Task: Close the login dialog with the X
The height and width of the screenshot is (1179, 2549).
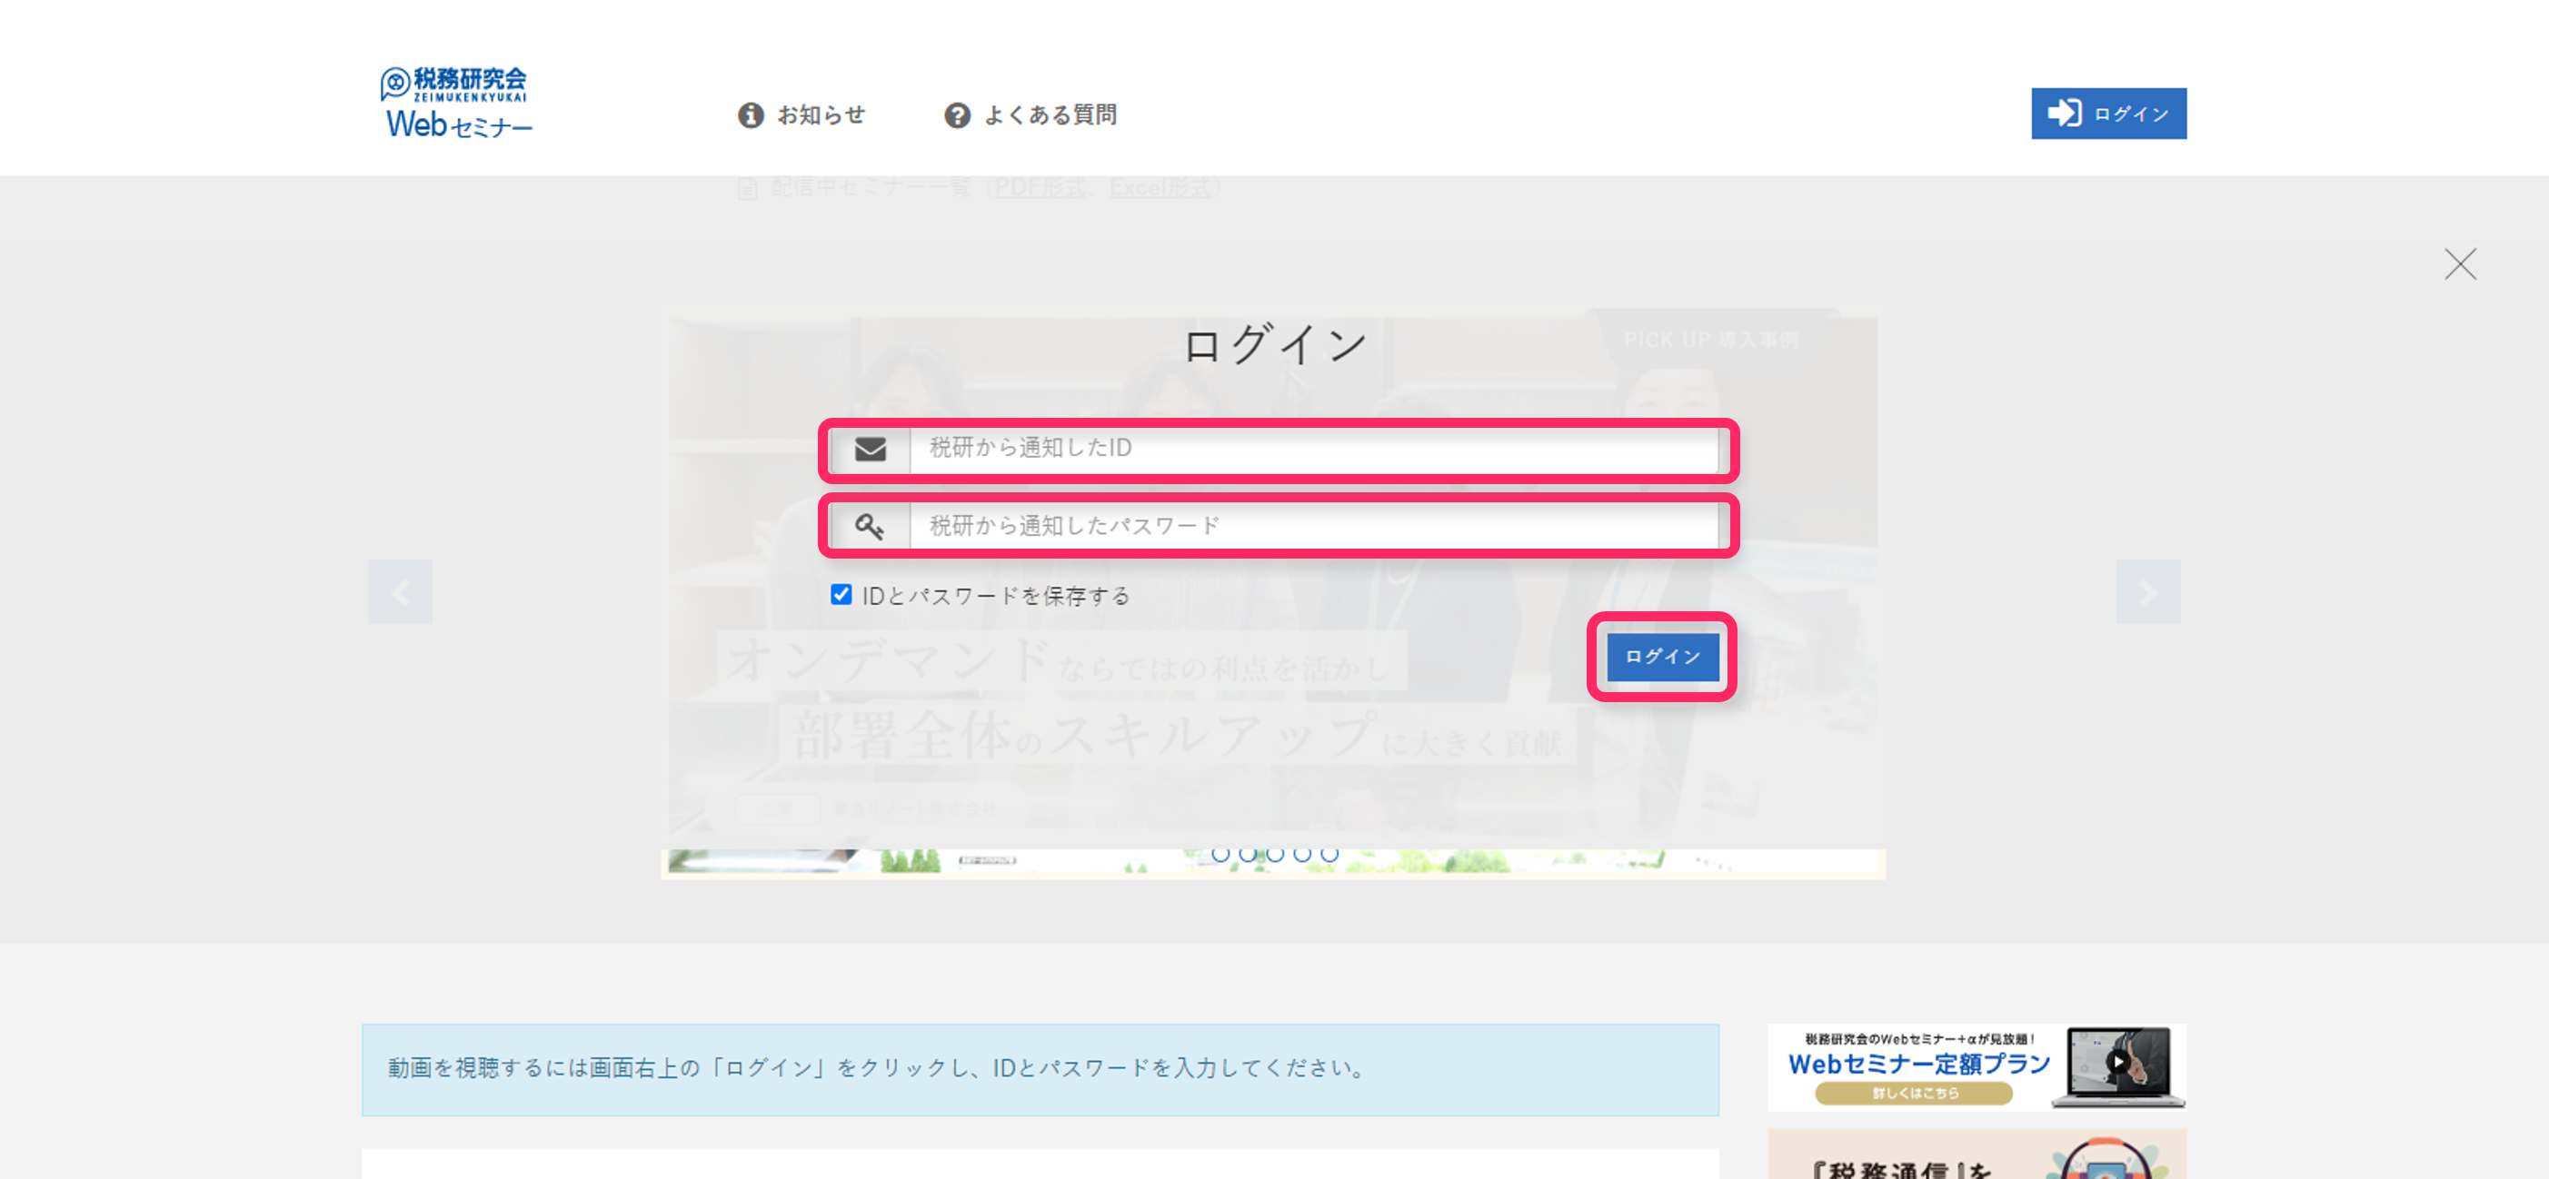Action: coord(2460,264)
